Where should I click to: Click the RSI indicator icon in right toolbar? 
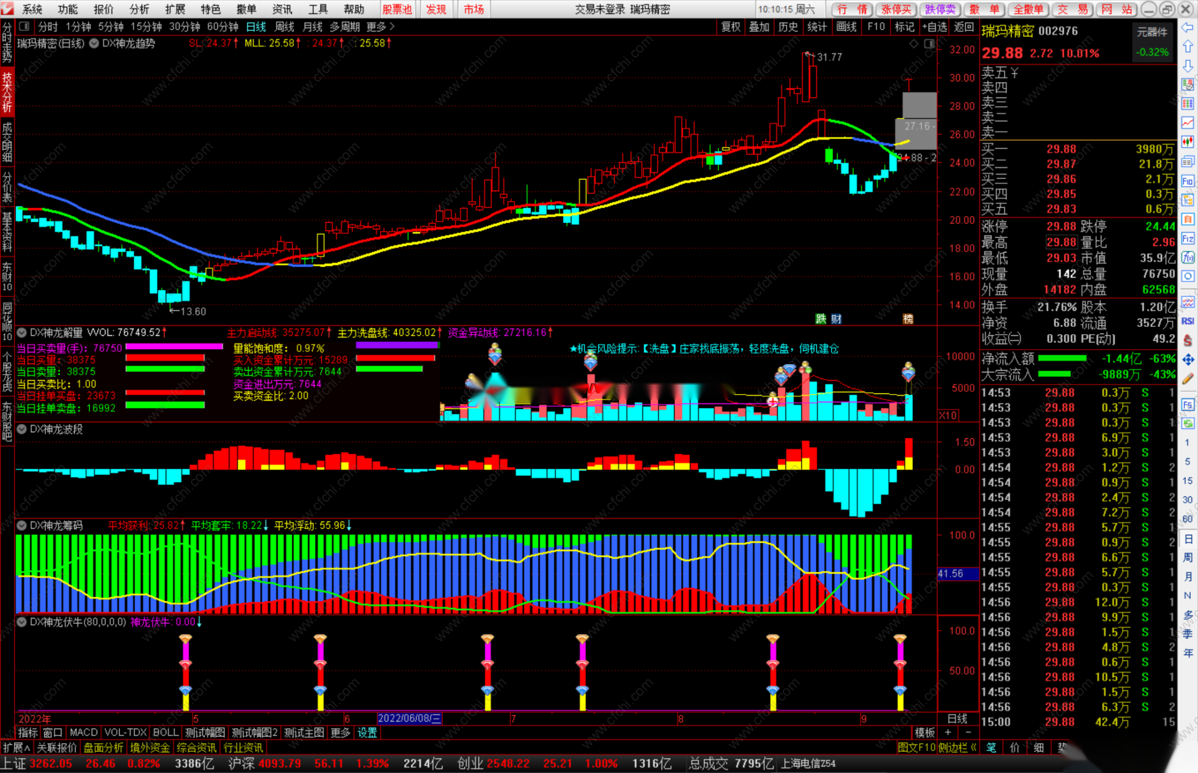pyautogui.click(x=1188, y=322)
